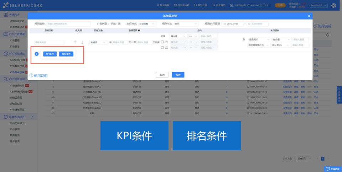Click page number 1 in pagination
This screenshot has width=342, height=172.
323,159
